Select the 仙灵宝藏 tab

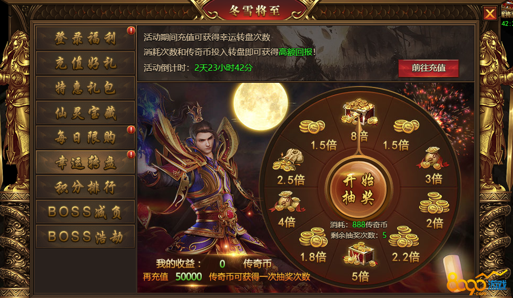(85, 113)
